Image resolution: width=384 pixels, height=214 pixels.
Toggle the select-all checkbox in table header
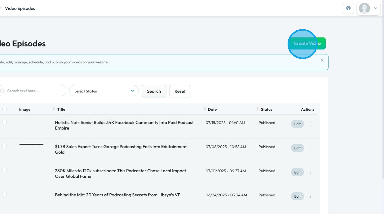pos(5,109)
